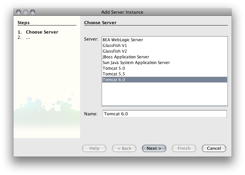Pick Tomcat 5.5 from servers

click(x=165, y=74)
